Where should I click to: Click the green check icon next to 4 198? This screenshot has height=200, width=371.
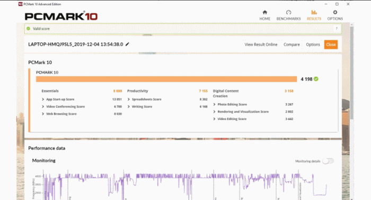click(x=316, y=79)
